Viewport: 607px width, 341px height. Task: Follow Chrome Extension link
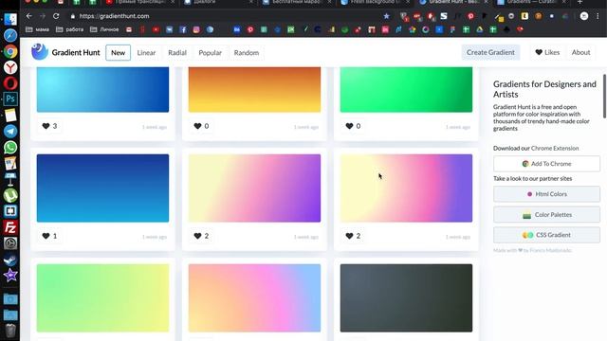[555, 148]
